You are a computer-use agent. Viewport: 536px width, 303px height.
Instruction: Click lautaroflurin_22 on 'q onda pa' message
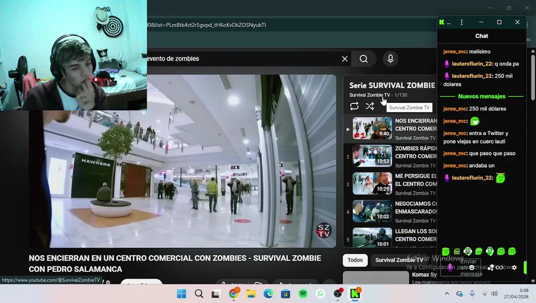point(472,64)
